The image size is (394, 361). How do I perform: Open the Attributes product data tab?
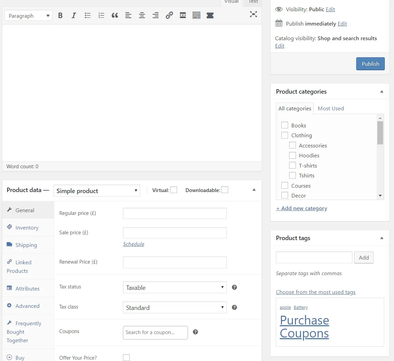click(28, 288)
